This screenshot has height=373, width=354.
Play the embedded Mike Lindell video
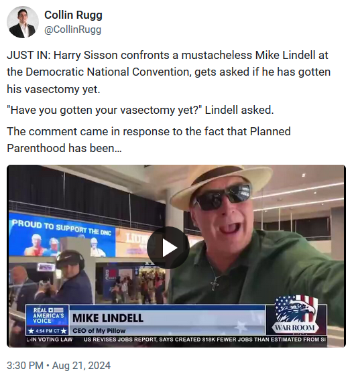point(168,248)
